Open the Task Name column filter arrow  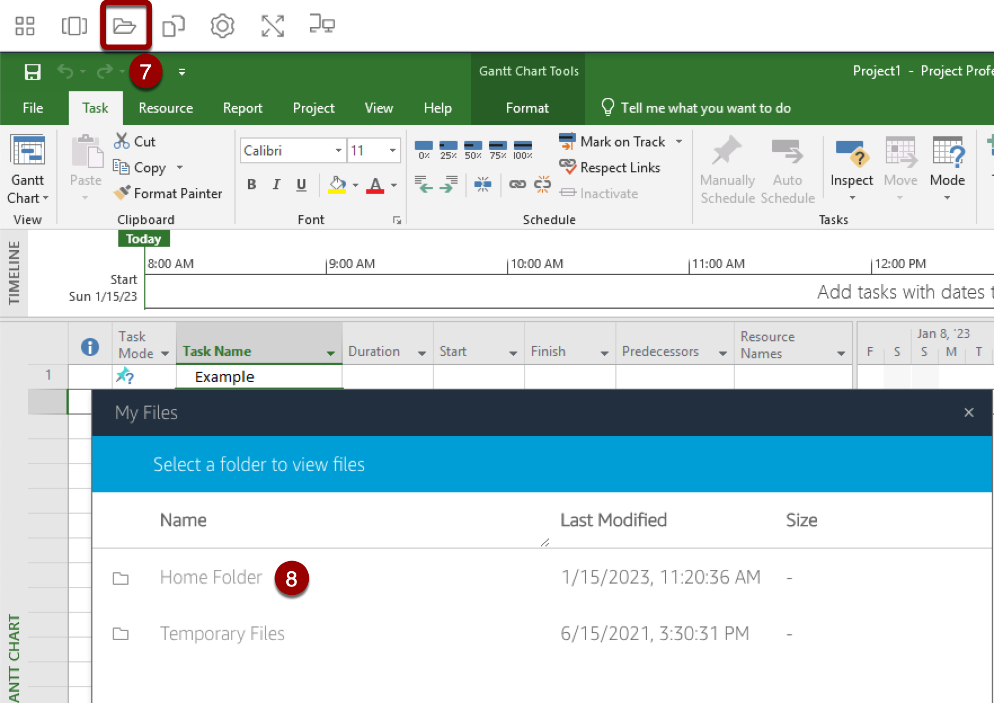pyautogui.click(x=331, y=353)
